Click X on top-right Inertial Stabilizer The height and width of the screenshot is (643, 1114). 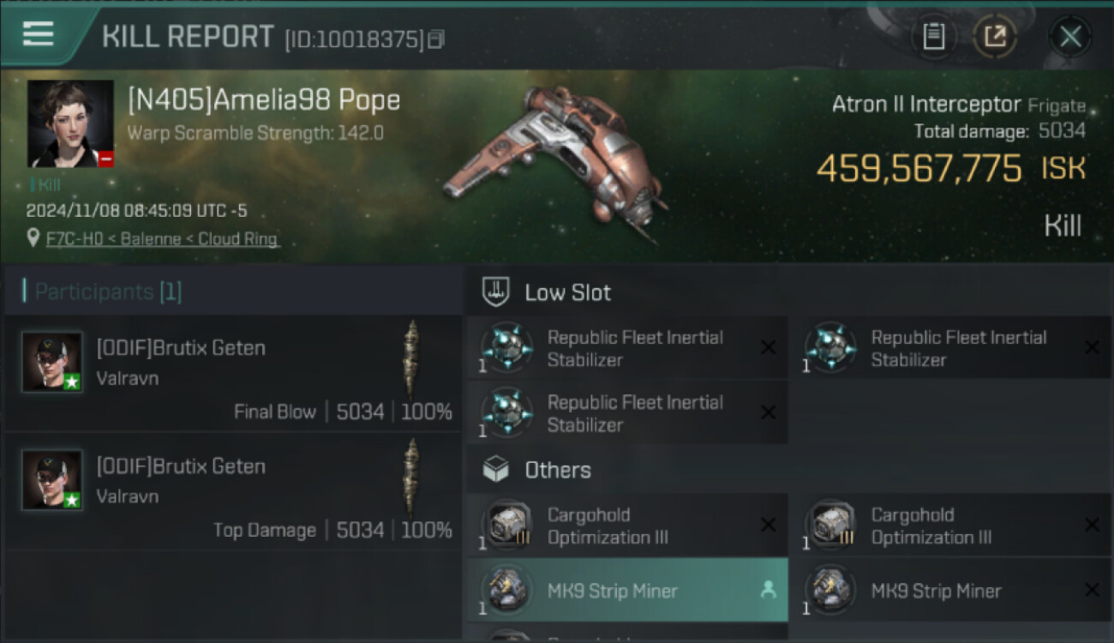pyautogui.click(x=1092, y=347)
